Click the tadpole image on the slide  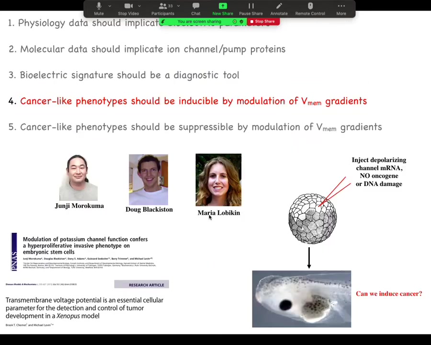[x=301, y=299]
